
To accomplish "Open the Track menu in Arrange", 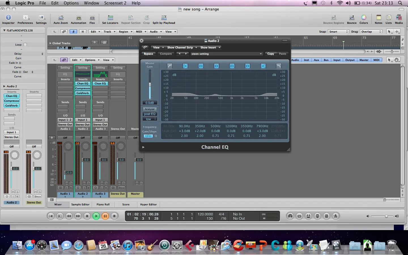I will [109, 32].
